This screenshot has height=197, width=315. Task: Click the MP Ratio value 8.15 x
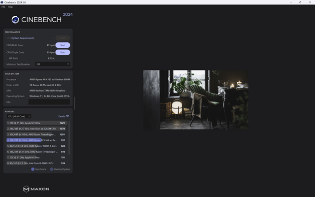[51, 58]
